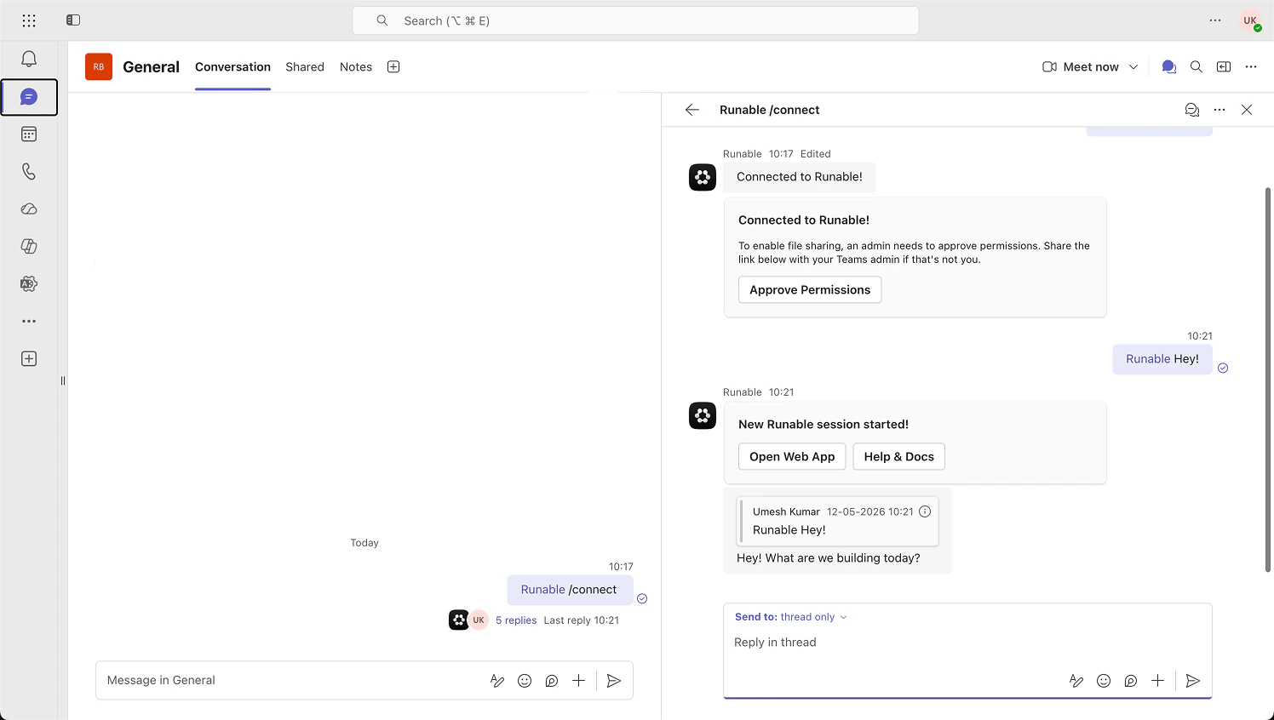Open the apps grid launcher
Screen dimensions: 1274x720
click(x=29, y=20)
